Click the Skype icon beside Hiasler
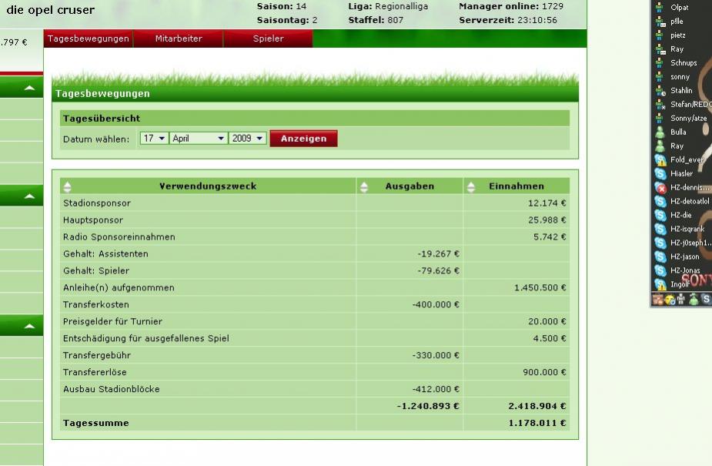Image resolution: width=712 pixels, height=466 pixels. 660,174
